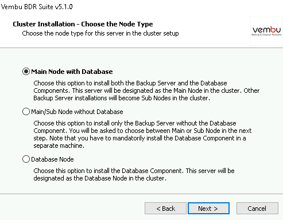Viewport: 283px width, 220px height.
Task: Click the Main Node with Database description paragraph
Action: [x=146, y=91]
